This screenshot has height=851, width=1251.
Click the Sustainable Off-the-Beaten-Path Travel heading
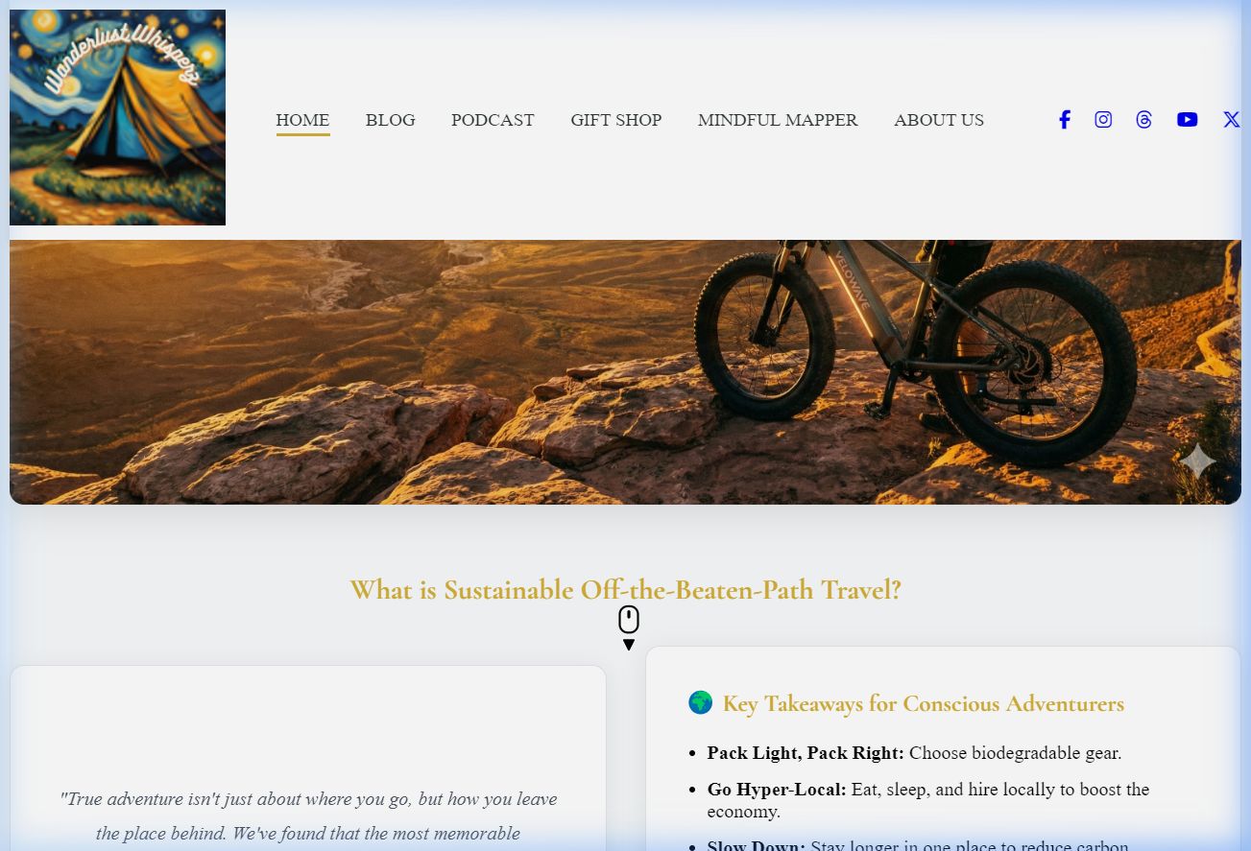pos(625,590)
